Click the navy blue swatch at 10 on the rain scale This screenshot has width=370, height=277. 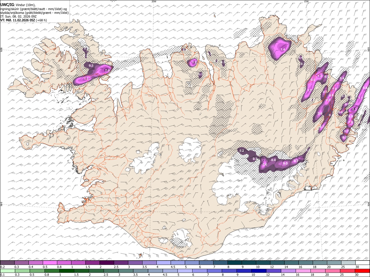point(258,271)
